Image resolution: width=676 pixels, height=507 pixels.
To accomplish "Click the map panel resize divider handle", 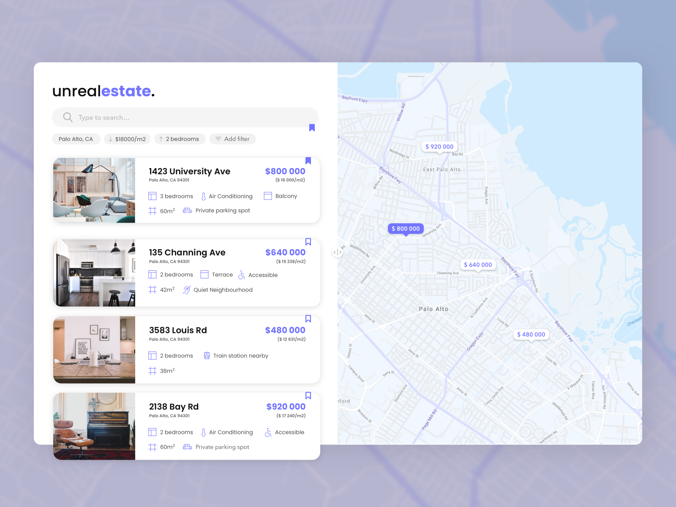I will coord(337,252).
